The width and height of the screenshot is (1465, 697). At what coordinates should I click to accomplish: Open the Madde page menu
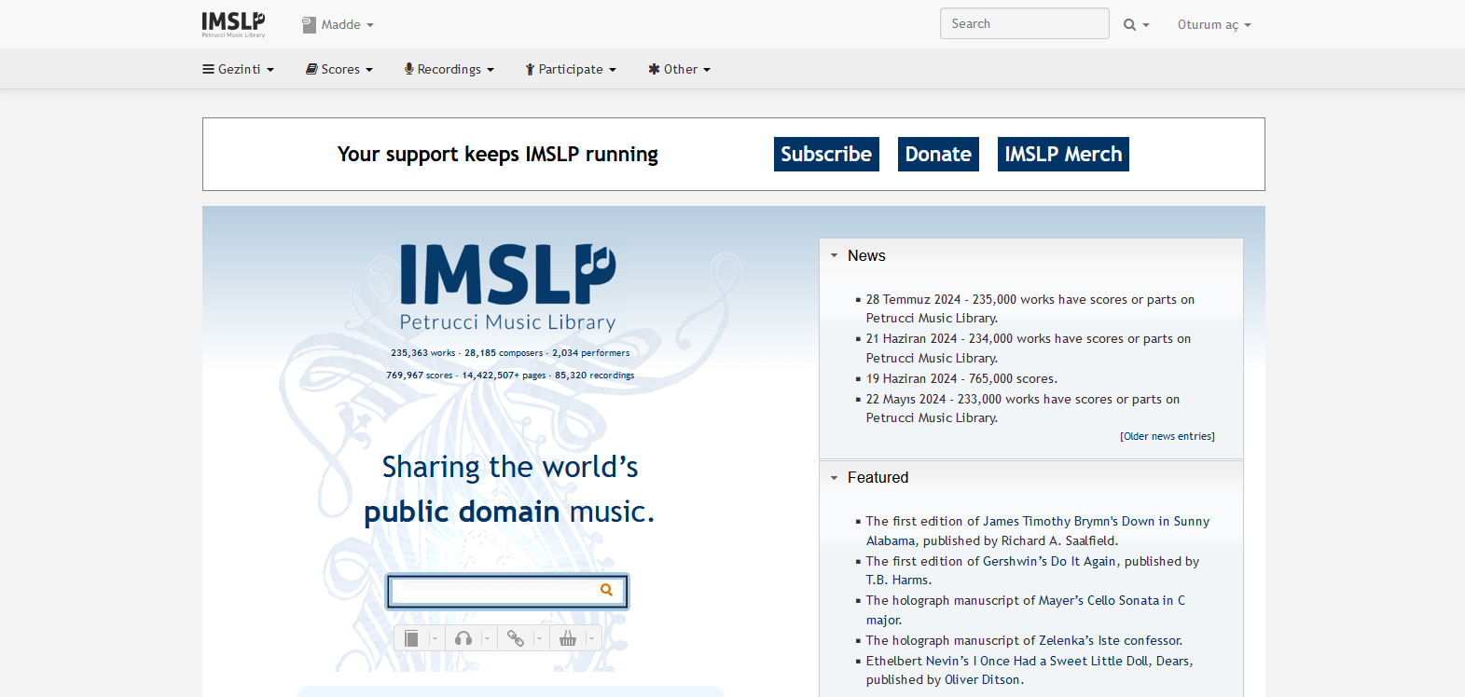[338, 25]
